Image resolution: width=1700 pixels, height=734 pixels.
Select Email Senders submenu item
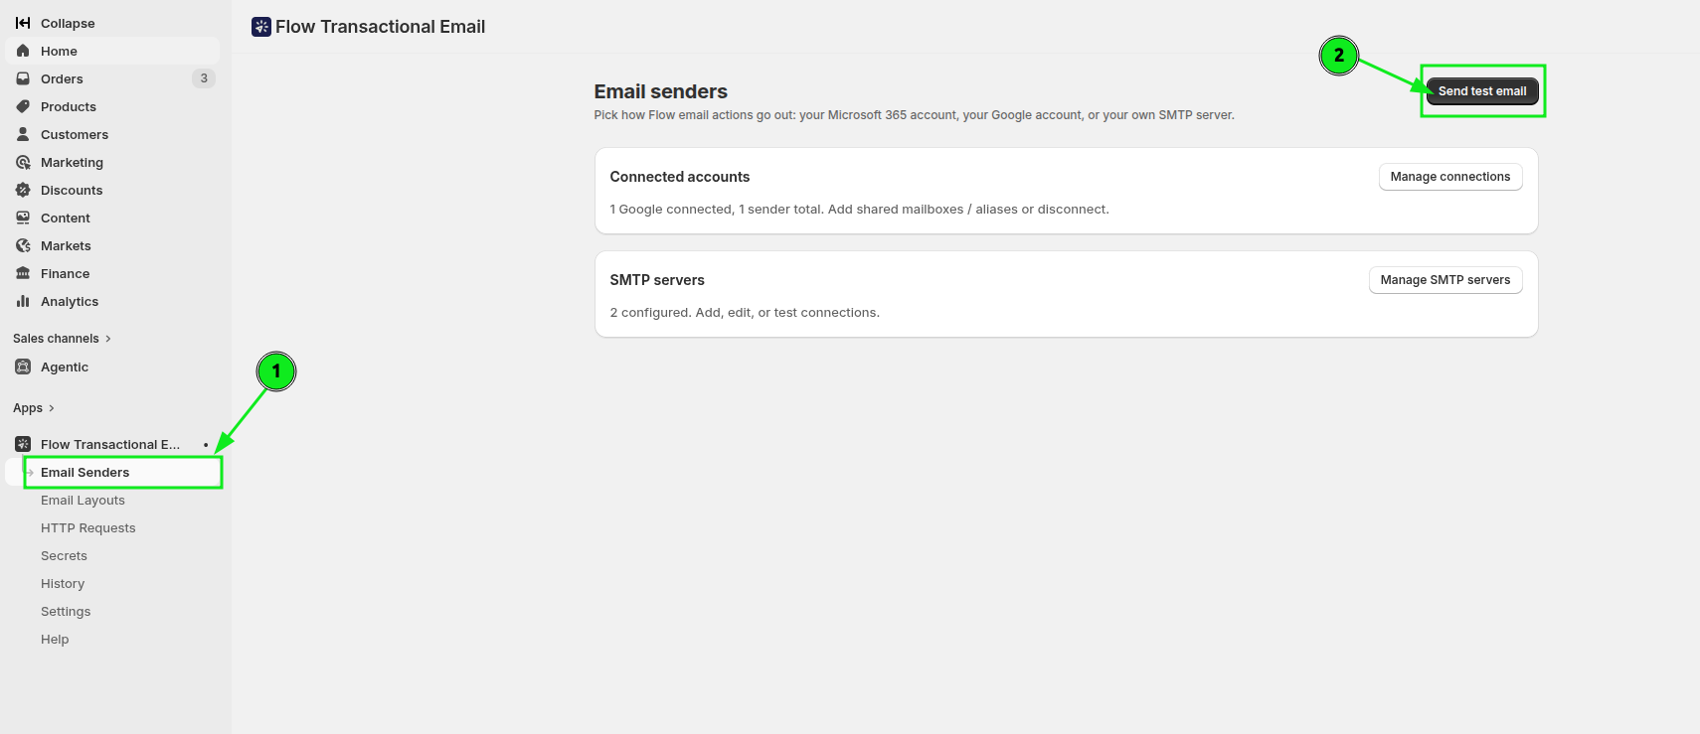pos(112,472)
